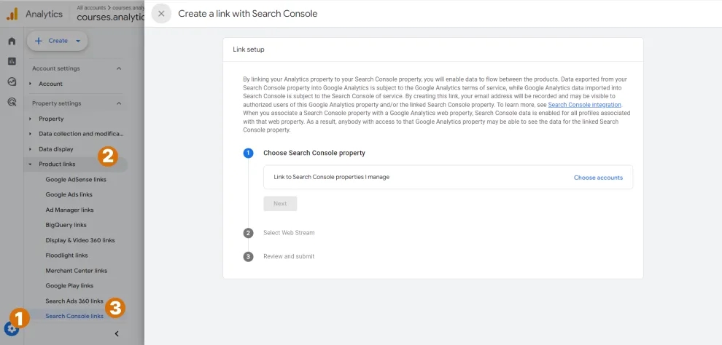Collapse the Property settings section
Screen dimensions: 722x345
coord(119,103)
